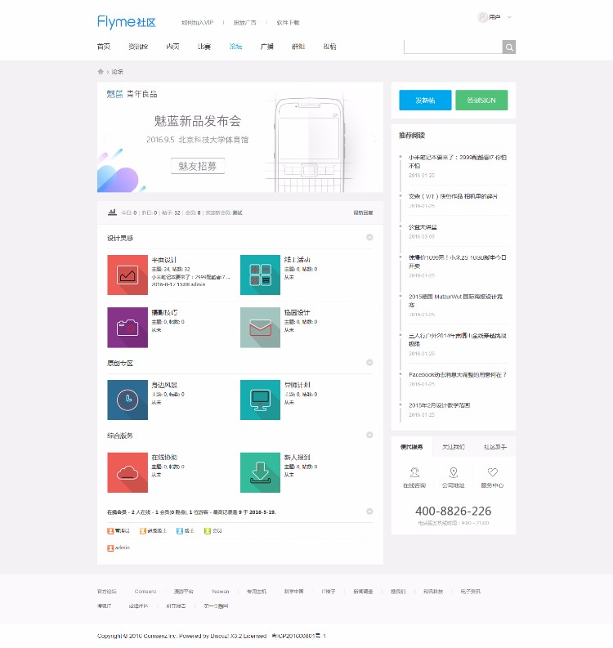Image resolution: width=613 pixels, height=648 pixels.
Task: Open the red cloud forum icon
Action: coord(128,472)
